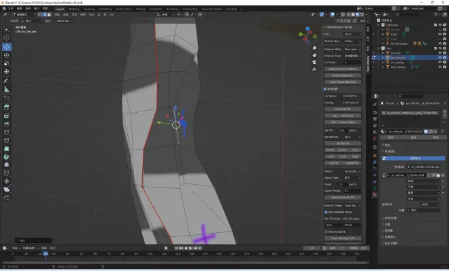
Task: Expand the Cube object in outliner
Action: point(383,34)
